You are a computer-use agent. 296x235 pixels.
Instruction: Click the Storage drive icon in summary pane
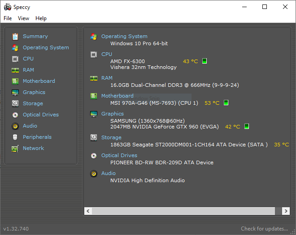pos(94,137)
